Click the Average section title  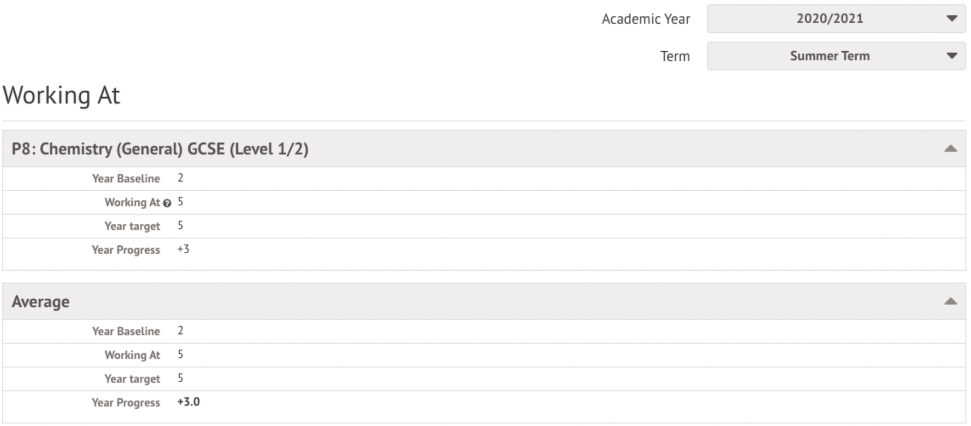click(41, 302)
